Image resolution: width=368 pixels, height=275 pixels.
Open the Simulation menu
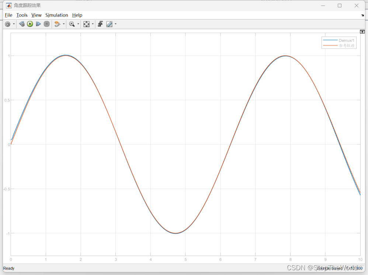(x=56, y=15)
